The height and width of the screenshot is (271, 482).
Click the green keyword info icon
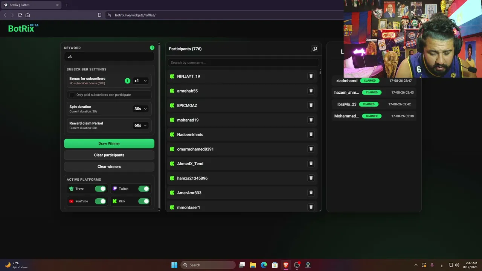pyautogui.click(x=152, y=48)
